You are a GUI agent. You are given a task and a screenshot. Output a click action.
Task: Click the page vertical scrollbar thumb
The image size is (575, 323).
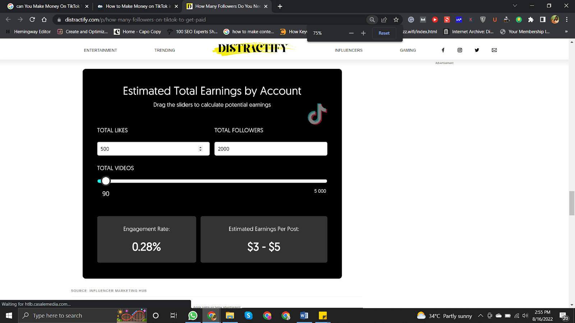click(572, 203)
